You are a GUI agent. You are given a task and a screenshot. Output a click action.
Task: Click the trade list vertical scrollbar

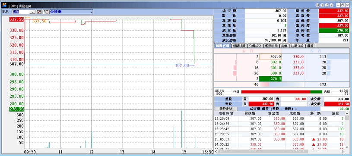[347, 132]
